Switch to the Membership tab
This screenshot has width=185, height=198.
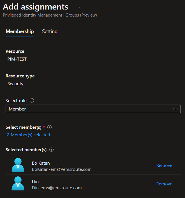tap(20, 31)
